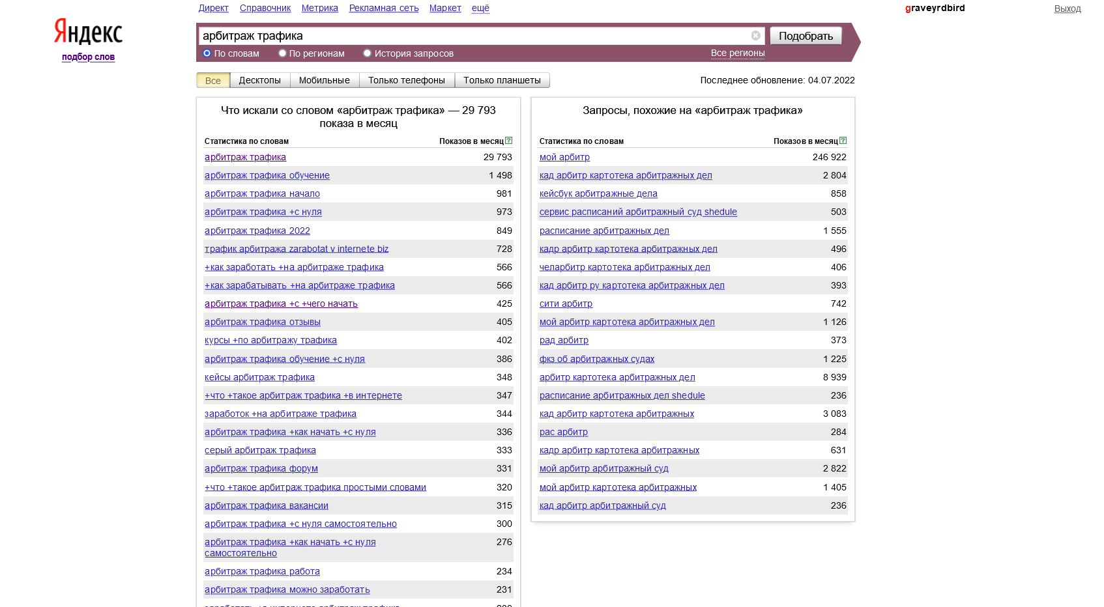The image size is (1104, 607).
Task: Open 'арбитраж трафика обучение +с нуля' link
Action: [x=285, y=359]
